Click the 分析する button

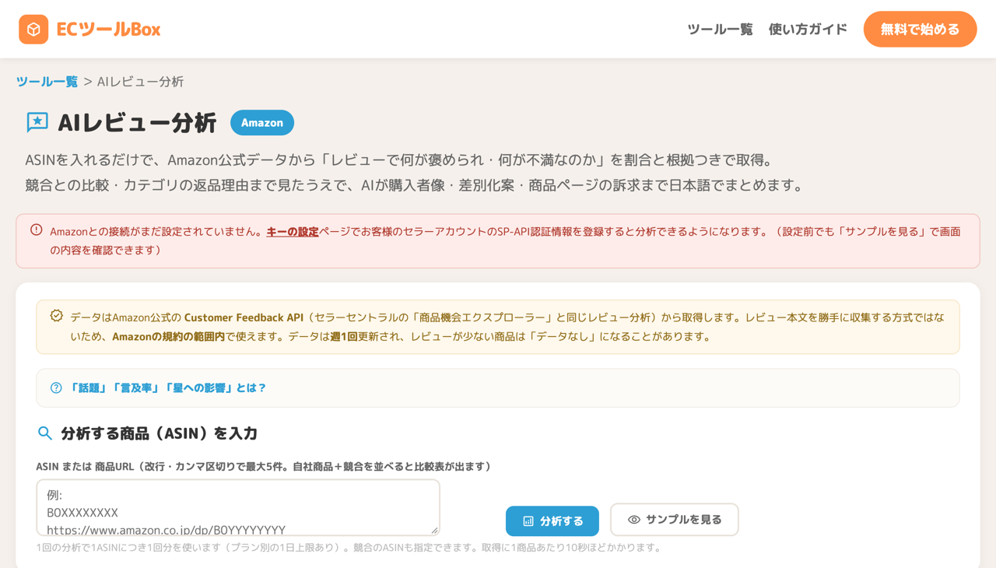(x=552, y=521)
